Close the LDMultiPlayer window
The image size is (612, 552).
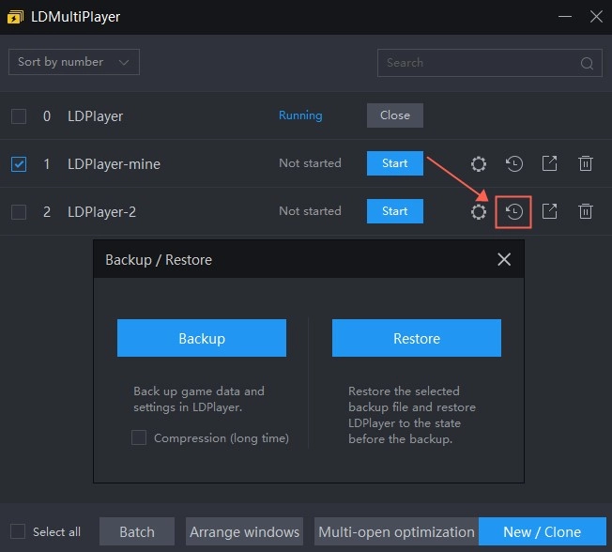point(596,16)
